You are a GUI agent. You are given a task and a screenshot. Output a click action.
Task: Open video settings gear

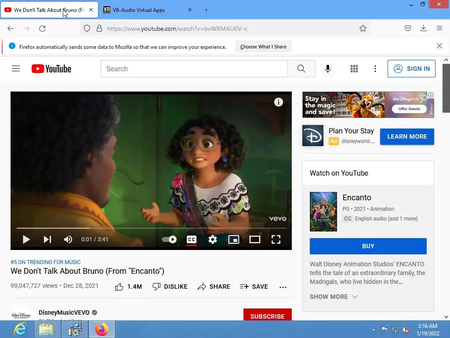pos(213,239)
